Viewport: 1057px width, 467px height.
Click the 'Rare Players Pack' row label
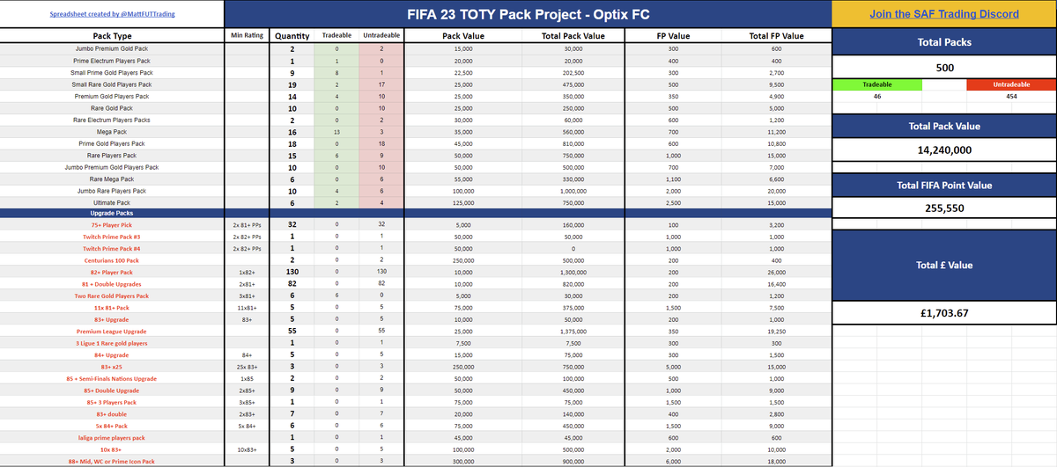[112, 155]
